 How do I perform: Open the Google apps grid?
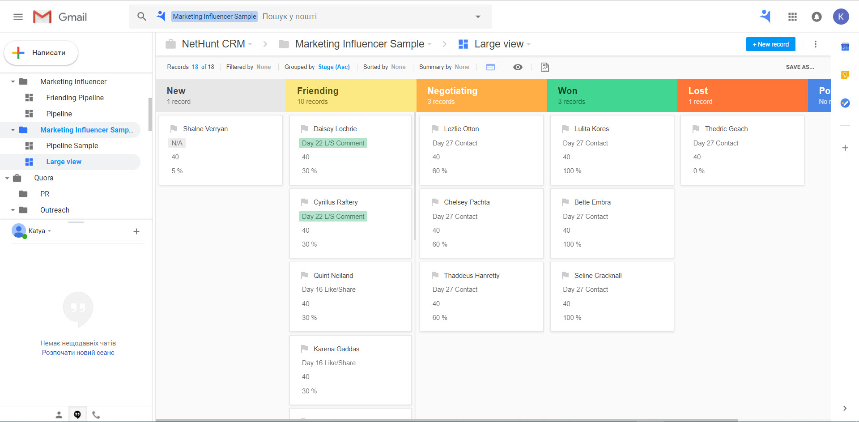tap(792, 17)
